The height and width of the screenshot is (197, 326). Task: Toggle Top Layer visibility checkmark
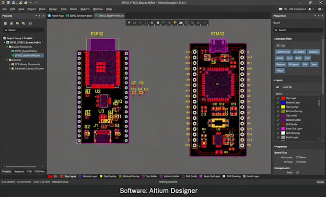[278, 98]
